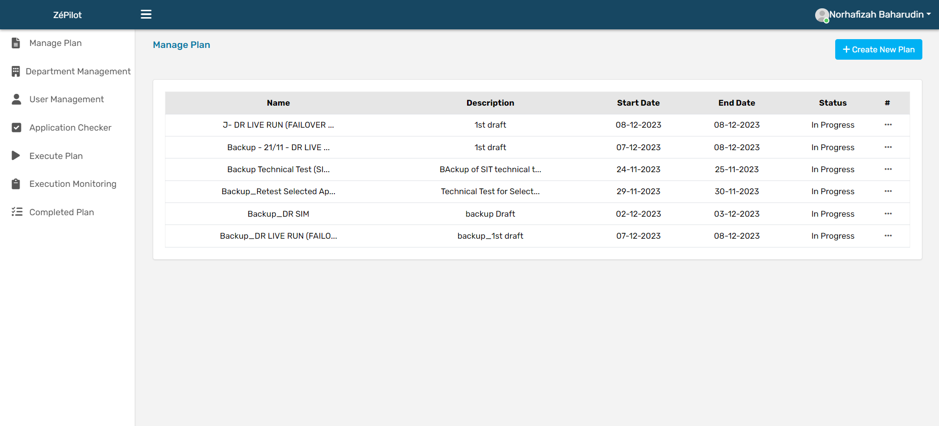Click the Start Date column header

pyautogui.click(x=638, y=103)
